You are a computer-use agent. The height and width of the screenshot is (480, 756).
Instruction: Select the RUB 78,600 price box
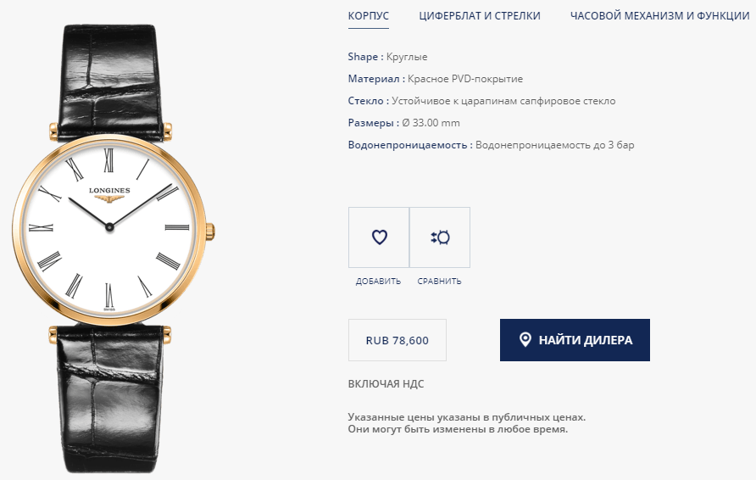tap(397, 340)
